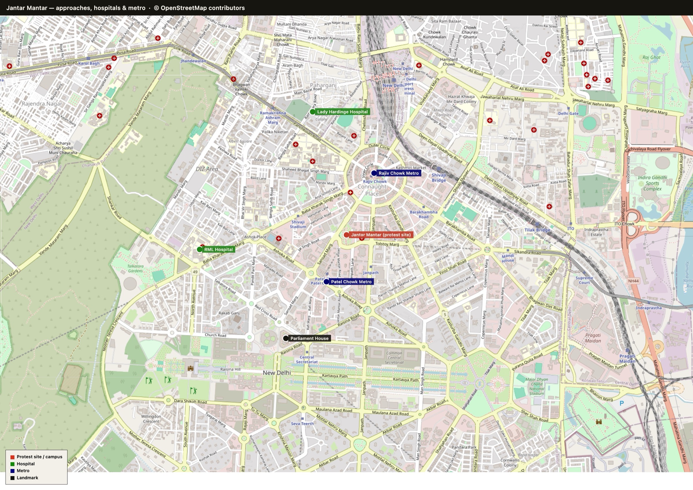Click the 'DIZ Area' map label

pyautogui.click(x=207, y=169)
